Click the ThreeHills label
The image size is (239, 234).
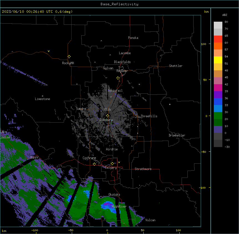pyautogui.click(x=149, y=116)
